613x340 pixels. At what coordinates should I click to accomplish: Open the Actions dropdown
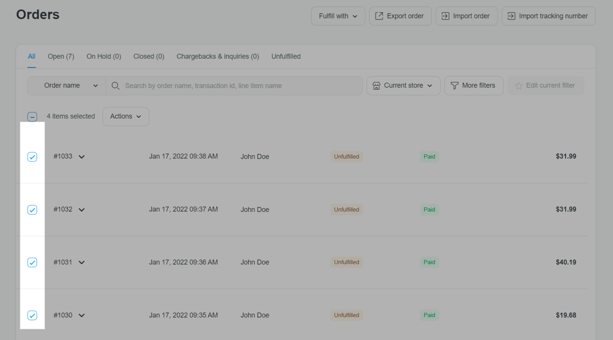coord(126,116)
